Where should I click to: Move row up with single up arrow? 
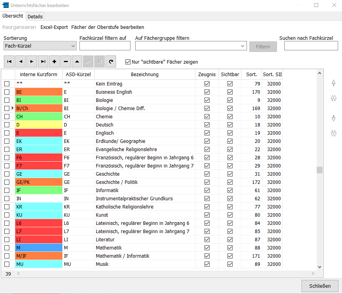333,83
